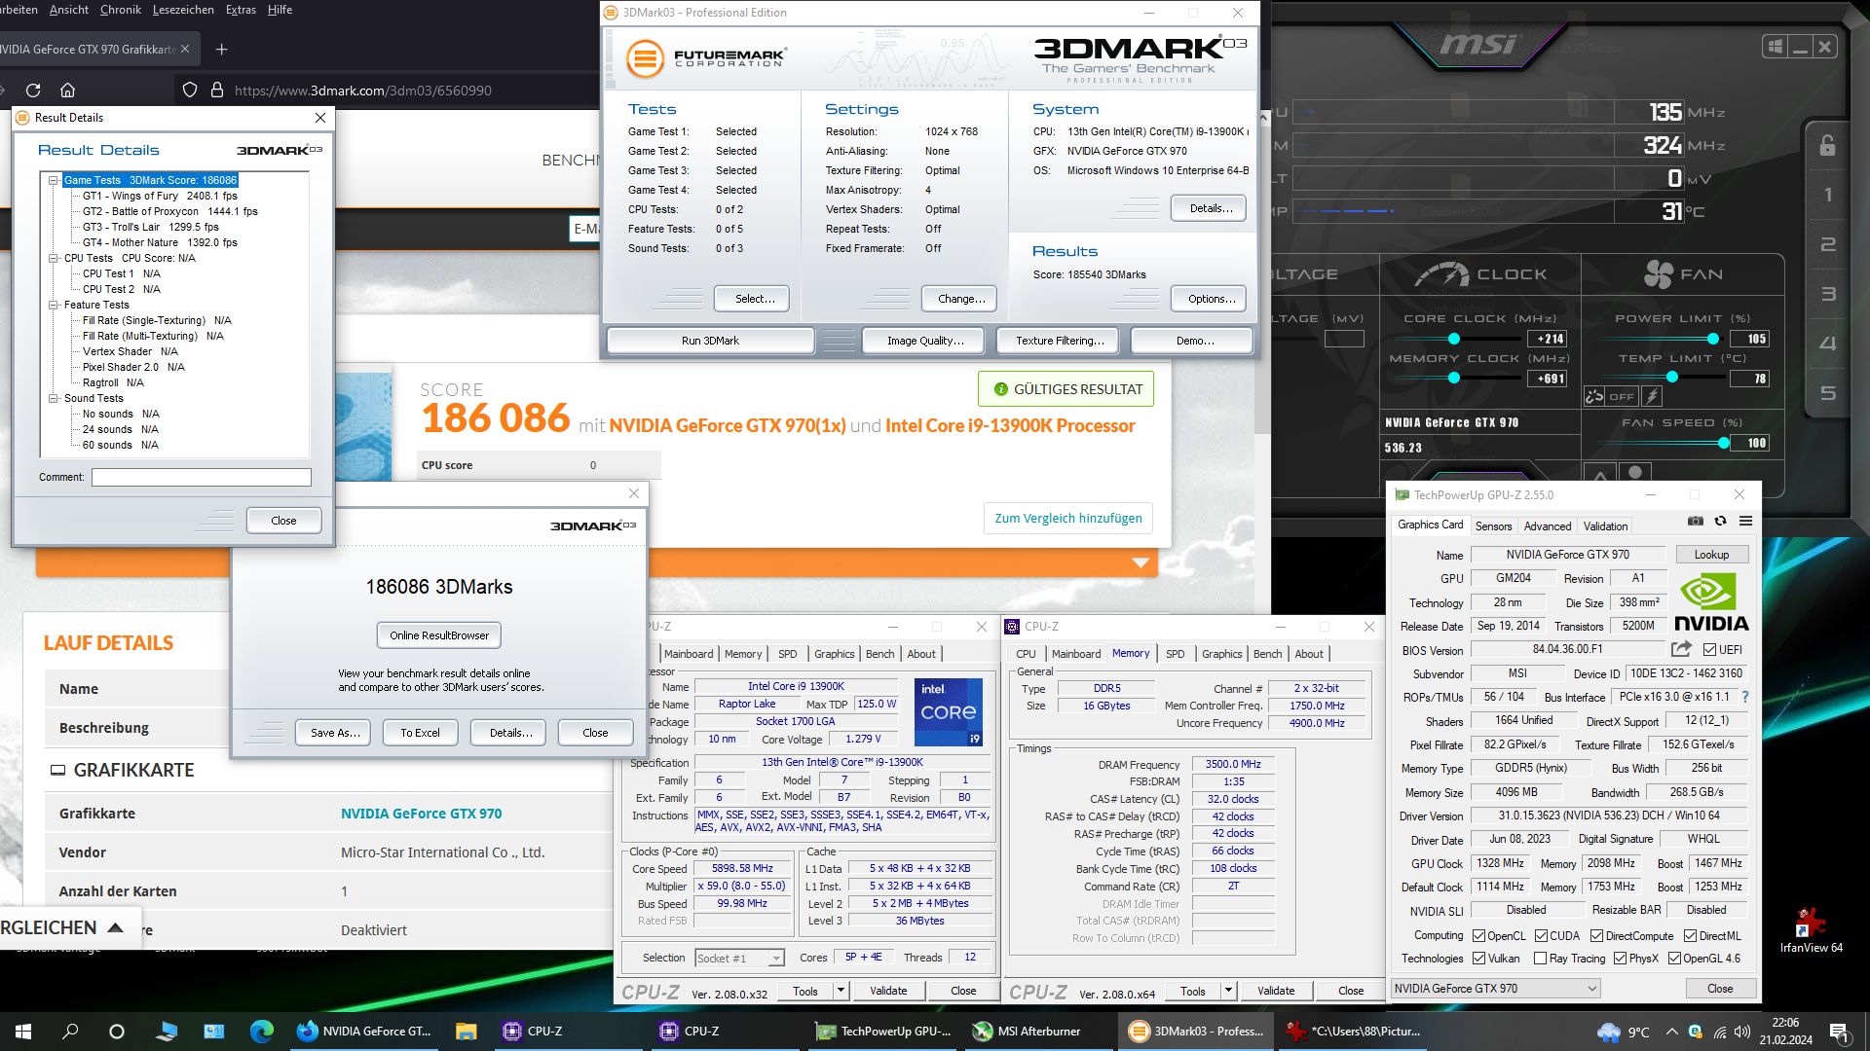The height and width of the screenshot is (1051, 1870).
Task: Click the lightning bolt icon in Afterburner's fan panel
Action: click(1652, 396)
